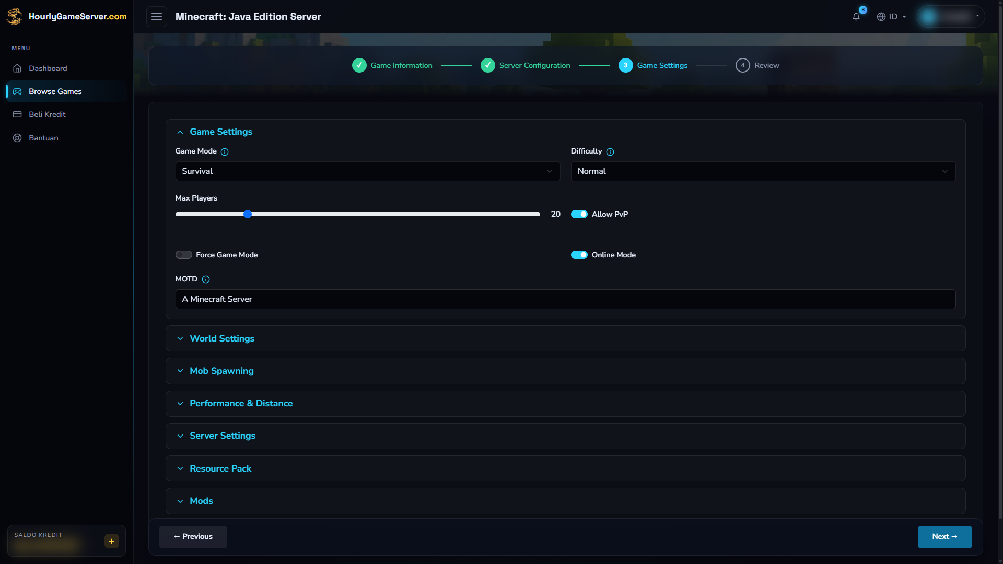Expand the Mods section
Screen dimensions: 1003x564
click(566, 501)
